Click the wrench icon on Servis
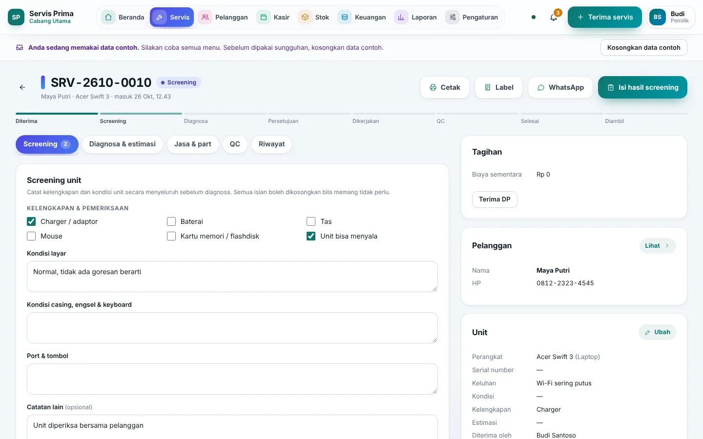703x439 pixels. (x=160, y=17)
